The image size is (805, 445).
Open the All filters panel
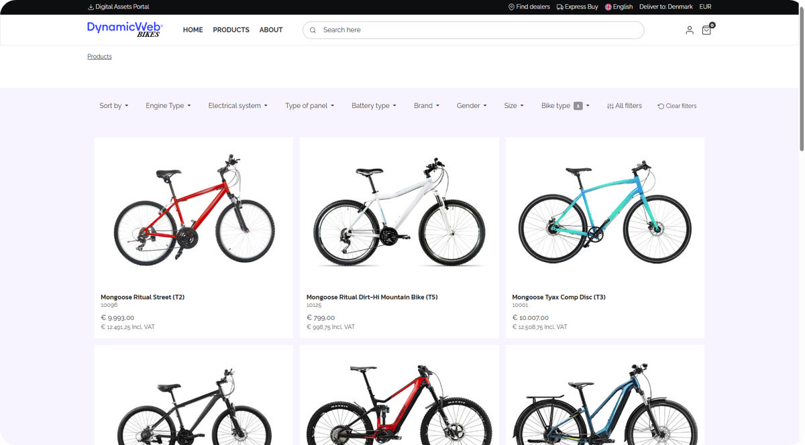624,106
